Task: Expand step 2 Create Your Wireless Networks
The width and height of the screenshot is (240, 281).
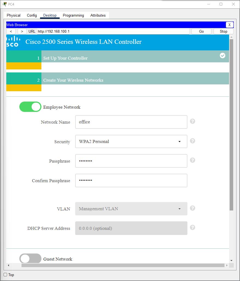Action: pyautogui.click(x=118, y=78)
